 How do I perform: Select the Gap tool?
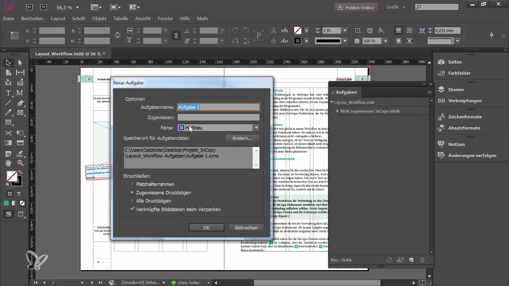click(x=20, y=73)
